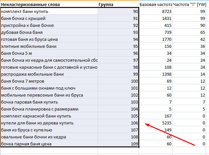Select the 'Базовая частота' header cell

click(x=156, y=4)
